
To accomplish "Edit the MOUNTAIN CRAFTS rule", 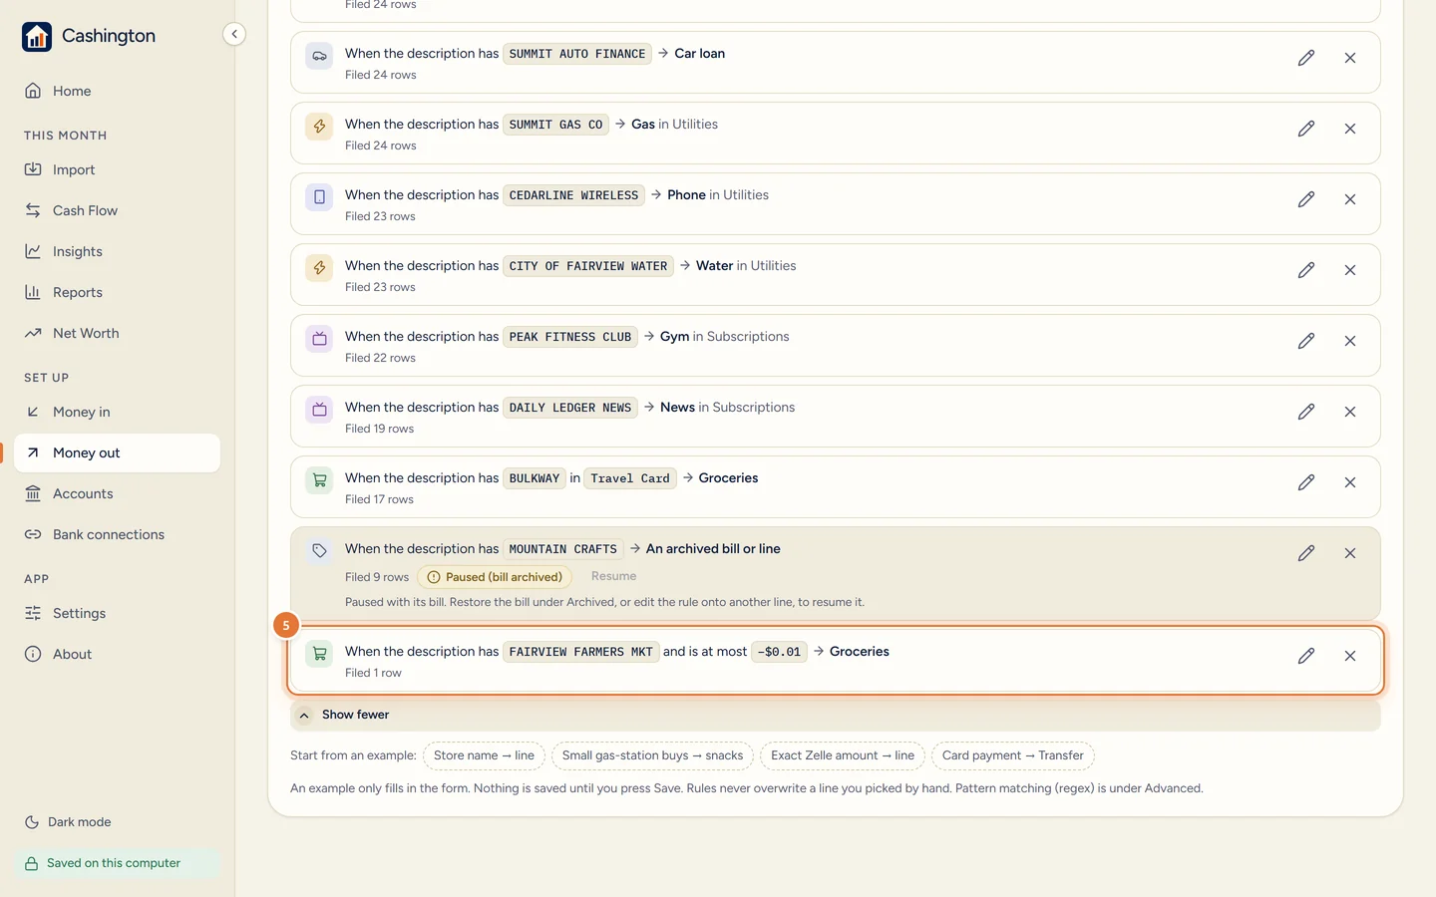I will [x=1306, y=553].
